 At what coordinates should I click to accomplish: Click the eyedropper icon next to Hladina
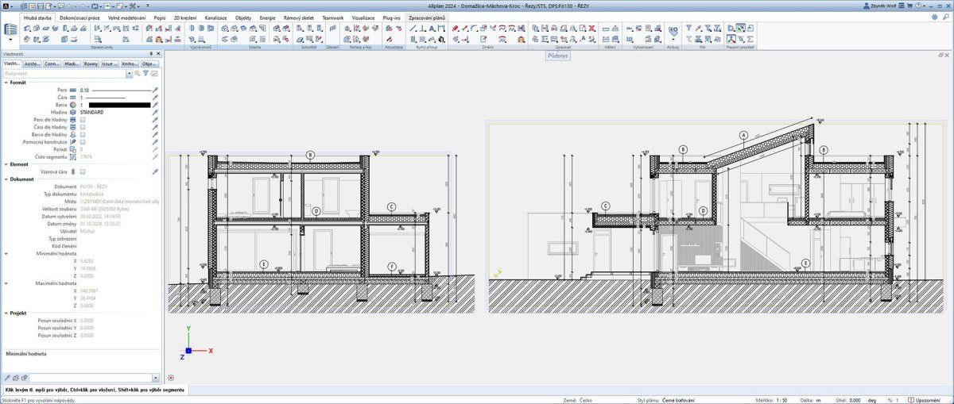point(156,112)
